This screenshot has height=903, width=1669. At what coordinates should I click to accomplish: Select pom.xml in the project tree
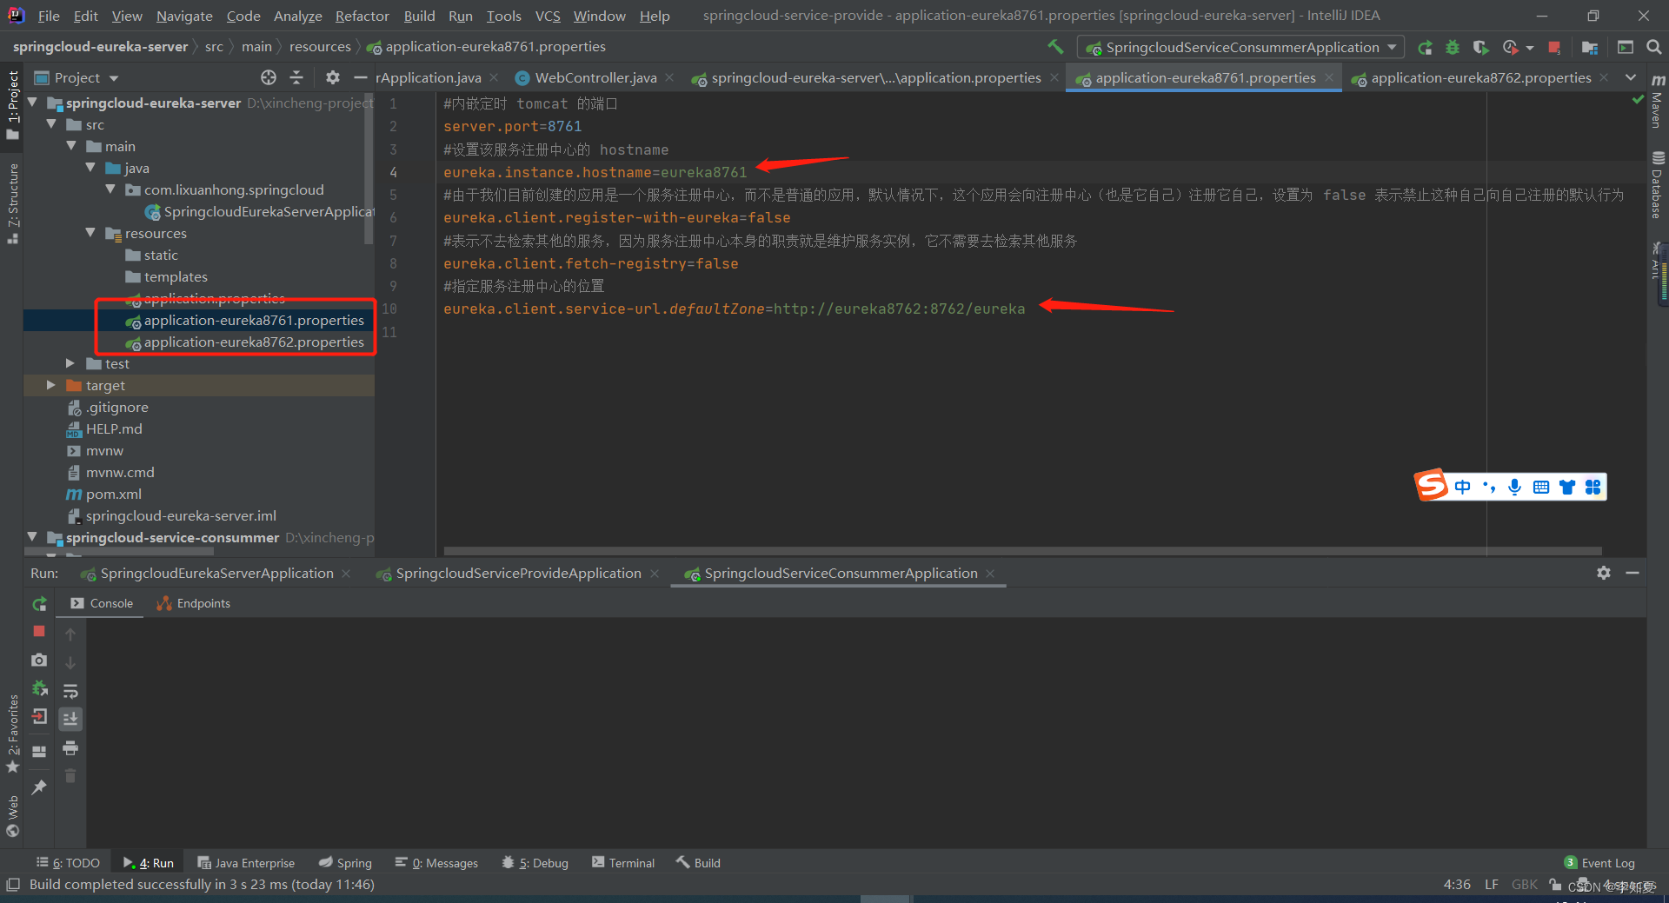point(113,494)
